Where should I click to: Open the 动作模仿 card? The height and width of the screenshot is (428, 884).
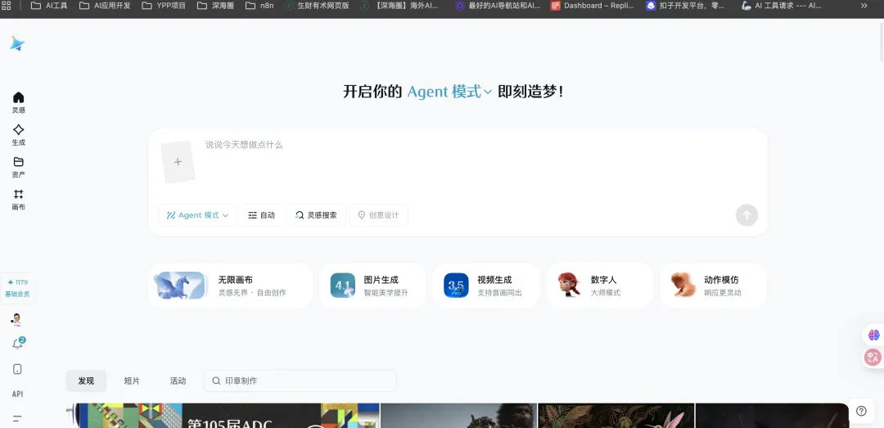point(713,286)
